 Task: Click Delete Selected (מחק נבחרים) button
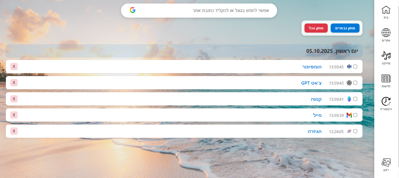tap(345, 28)
